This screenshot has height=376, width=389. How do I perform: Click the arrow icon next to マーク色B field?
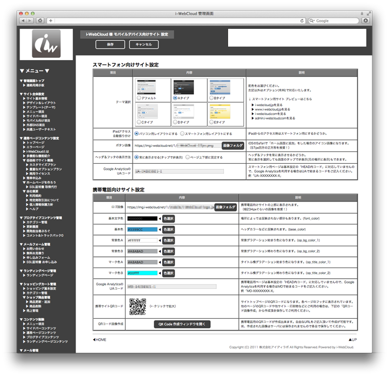[x=160, y=273]
